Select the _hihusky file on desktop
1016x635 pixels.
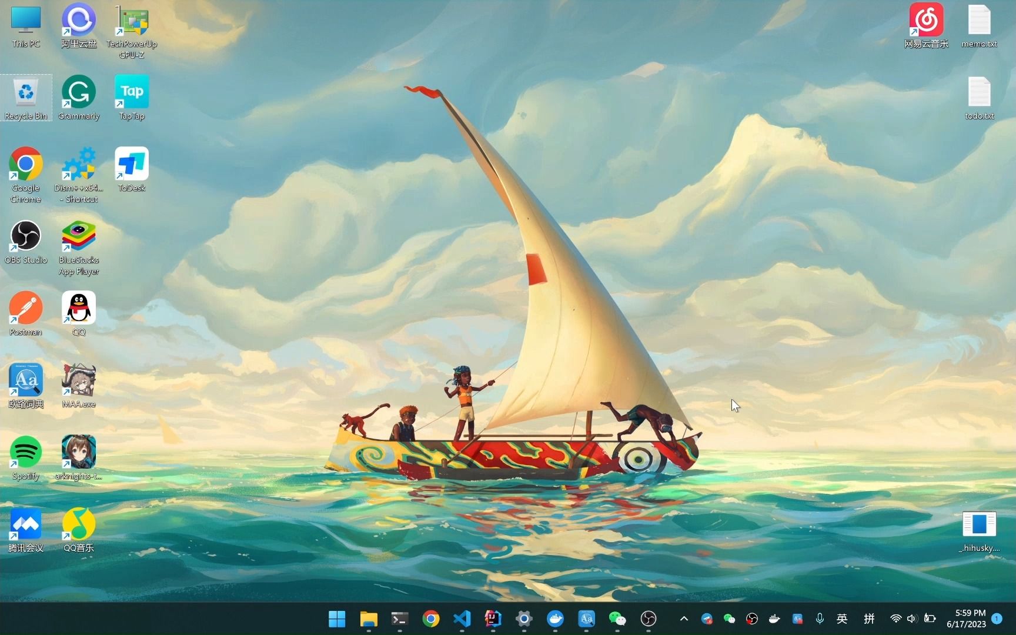tap(980, 531)
